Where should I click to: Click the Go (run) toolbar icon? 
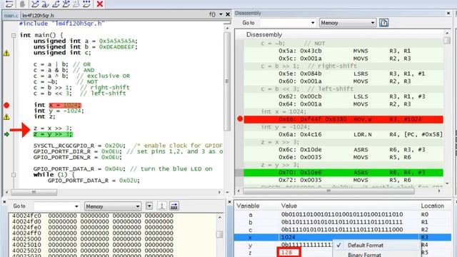[x=86, y=4]
